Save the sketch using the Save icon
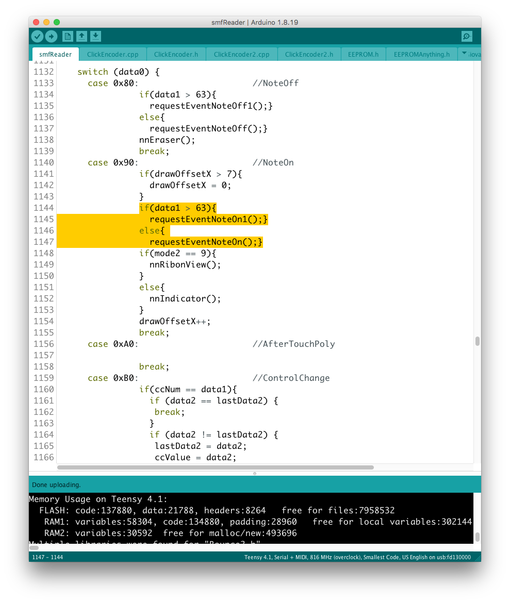Viewport: 510px width, 603px height. pyautogui.click(x=95, y=36)
